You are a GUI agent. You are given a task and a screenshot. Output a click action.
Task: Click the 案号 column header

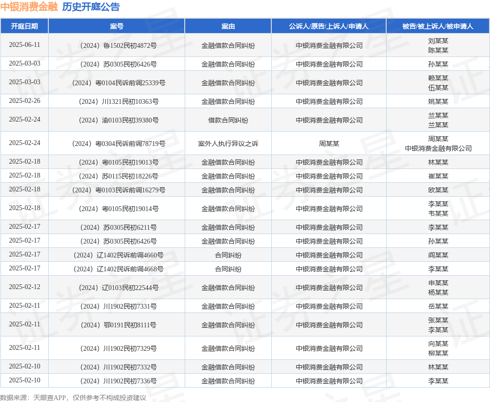coord(117,26)
